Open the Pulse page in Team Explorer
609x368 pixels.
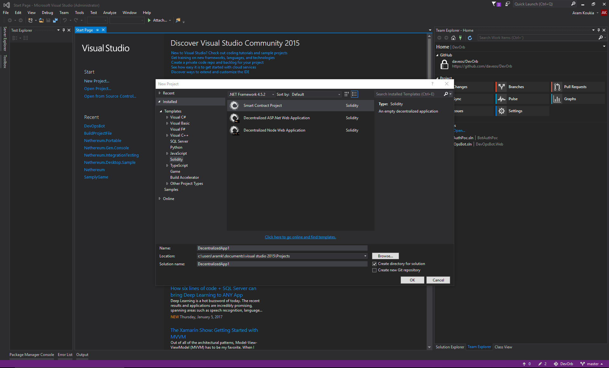click(x=512, y=99)
